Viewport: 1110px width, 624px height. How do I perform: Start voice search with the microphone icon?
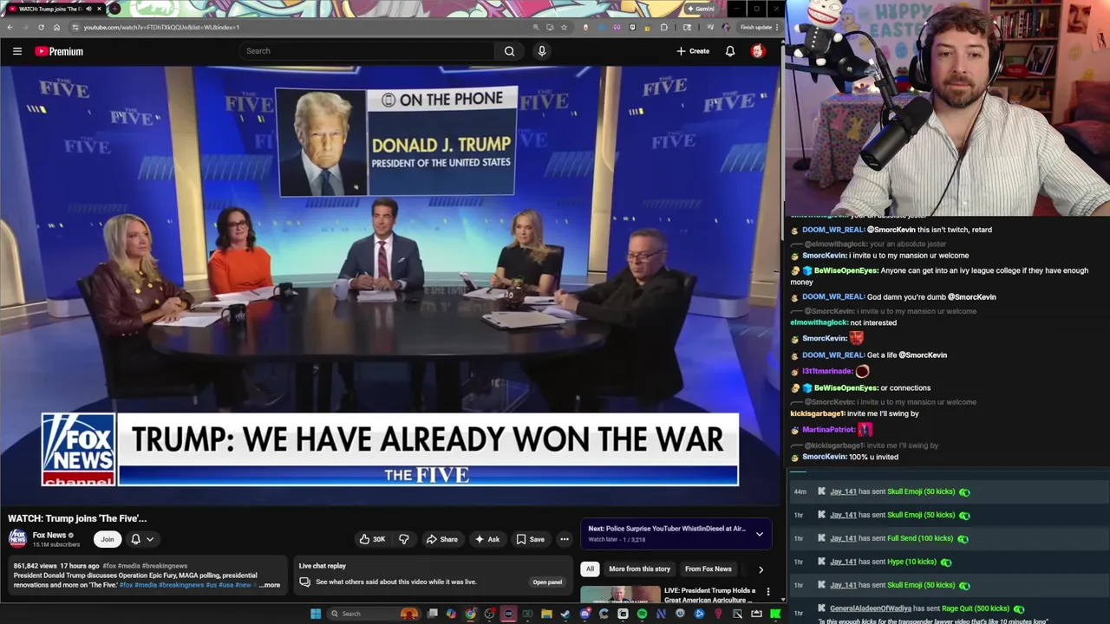[542, 51]
